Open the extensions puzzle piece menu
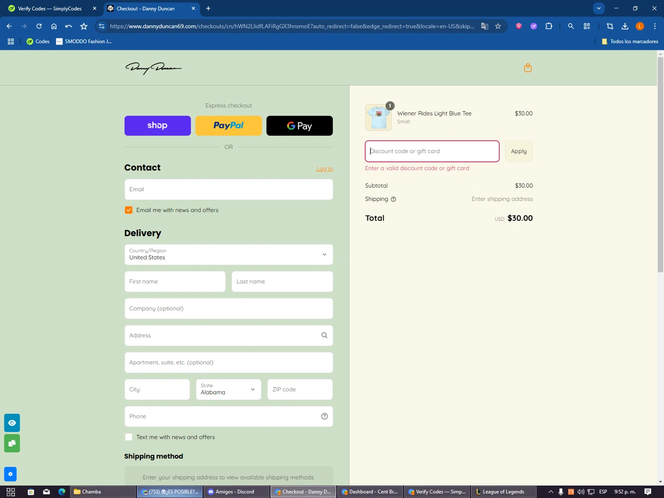Viewport: 664px width, 498px height. tap(549, 26)
